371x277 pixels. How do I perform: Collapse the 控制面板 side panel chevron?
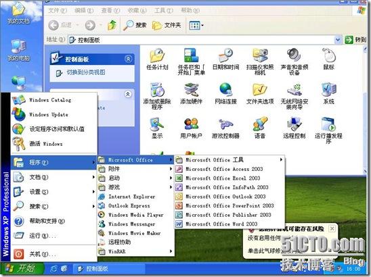[128, 59]
